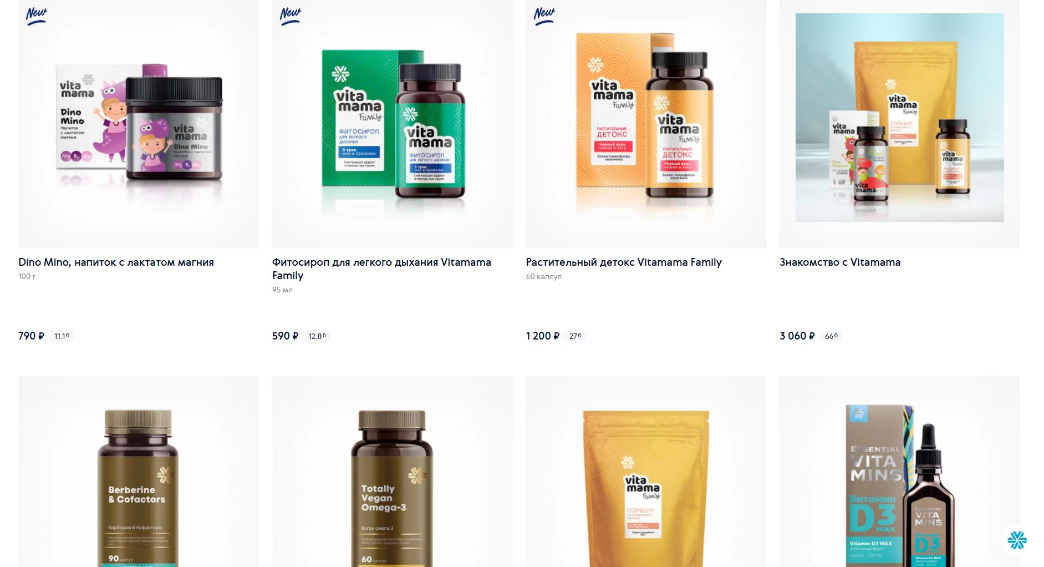Screen dimensions: 1044x567
Task: Click the 12.8 points badge next to 590 ₽
Action: coord(317,336)
